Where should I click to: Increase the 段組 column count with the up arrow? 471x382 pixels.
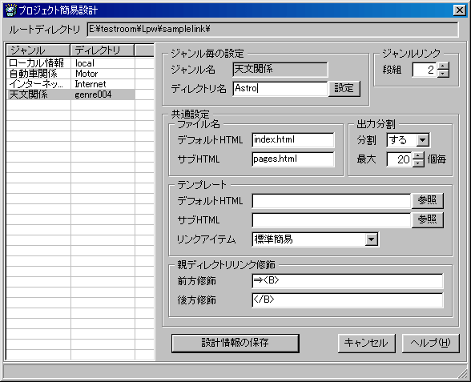coord(443,66)
